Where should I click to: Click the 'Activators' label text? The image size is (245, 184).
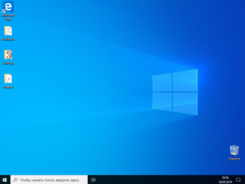point(8,39)
